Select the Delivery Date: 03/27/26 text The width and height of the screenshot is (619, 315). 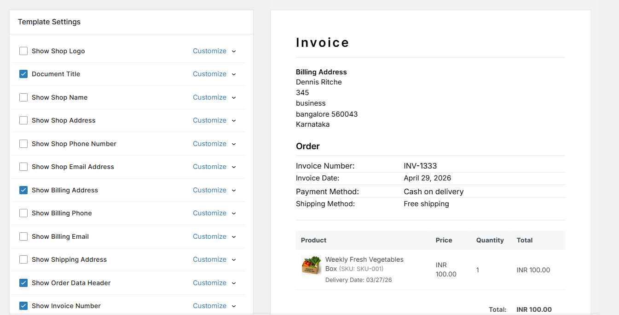(x=359, y=280)
